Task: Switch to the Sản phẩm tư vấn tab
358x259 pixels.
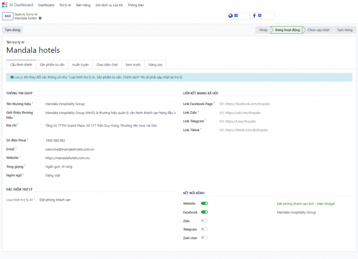Action: 52,65
